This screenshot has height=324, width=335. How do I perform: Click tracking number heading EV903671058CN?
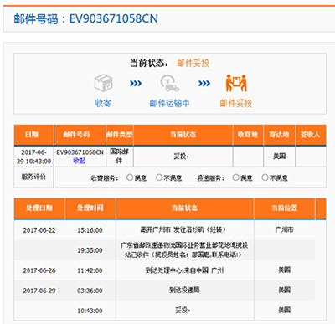114,18
